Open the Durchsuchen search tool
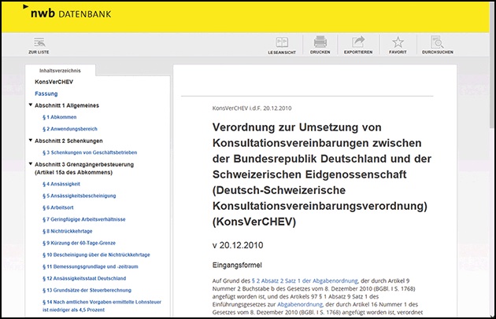This screenshot has height=319, width=496. [x=436, y=45]
